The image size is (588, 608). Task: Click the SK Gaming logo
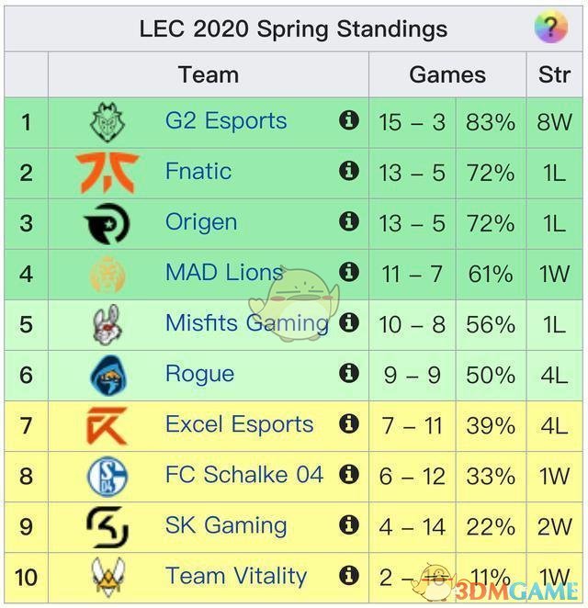pyautogui.click(x=107, y=526)
